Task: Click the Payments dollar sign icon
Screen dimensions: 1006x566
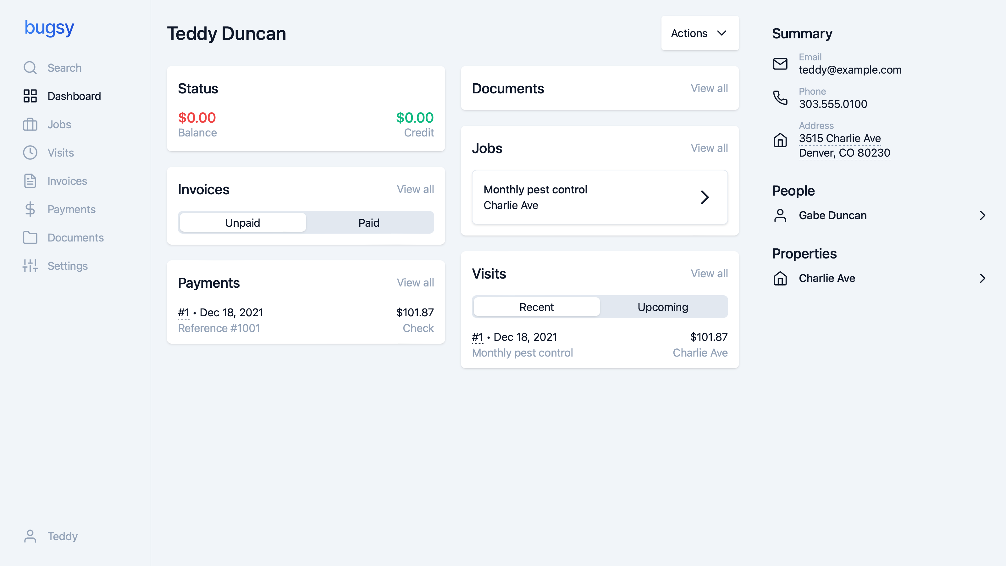Action: pos(30,209)
